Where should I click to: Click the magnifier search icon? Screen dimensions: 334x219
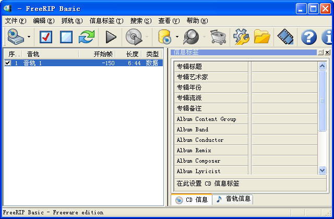(x=192, y=37)
